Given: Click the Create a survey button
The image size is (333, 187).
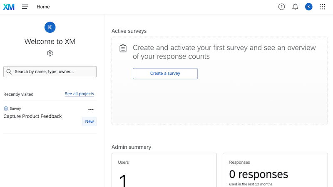Looking at the screenshot, I should (x=165, y=74).
